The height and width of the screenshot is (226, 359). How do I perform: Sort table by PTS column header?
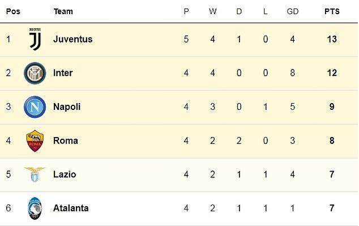coord(332,11)
